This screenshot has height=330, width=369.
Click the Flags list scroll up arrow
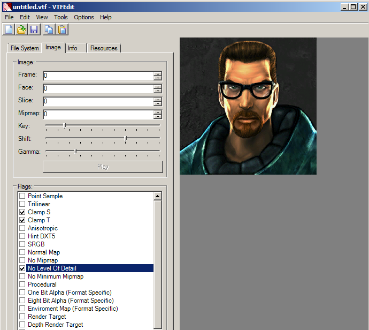tap(158, 196)
